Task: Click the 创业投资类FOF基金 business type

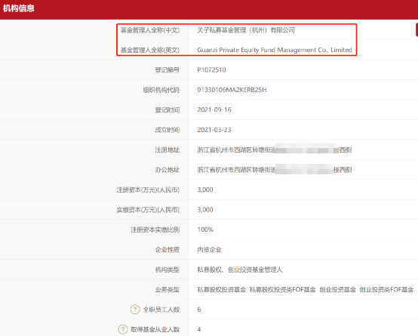Action: coord(386,289)
